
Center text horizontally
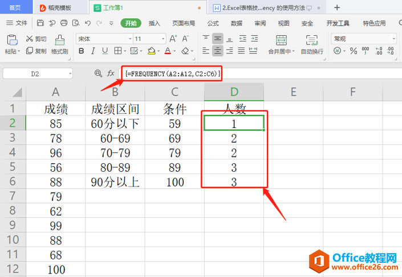218,51
